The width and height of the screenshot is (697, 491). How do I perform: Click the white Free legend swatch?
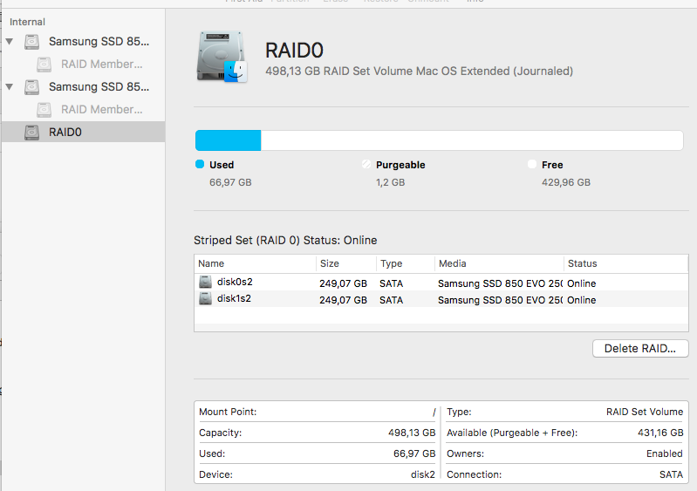point(531,165)
